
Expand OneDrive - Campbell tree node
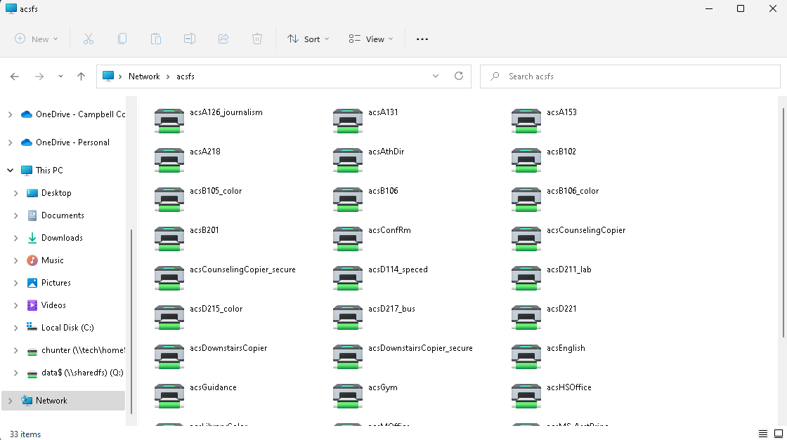(x=10, y=115)
